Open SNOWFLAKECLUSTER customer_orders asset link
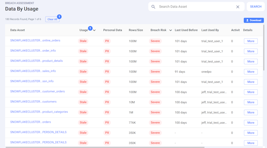 point(37,91)
